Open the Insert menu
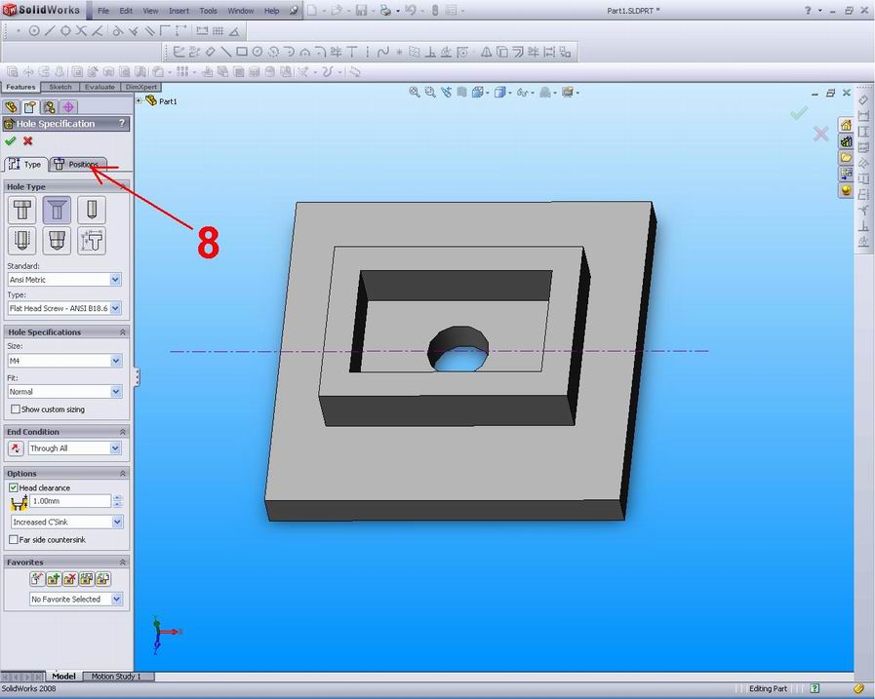Viewport: 875px width, 699px height. pyautogui.click(x=178, y=11)
